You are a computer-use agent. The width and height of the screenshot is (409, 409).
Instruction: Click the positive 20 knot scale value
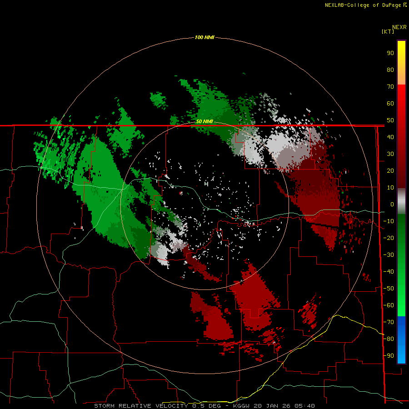point(390,171)
